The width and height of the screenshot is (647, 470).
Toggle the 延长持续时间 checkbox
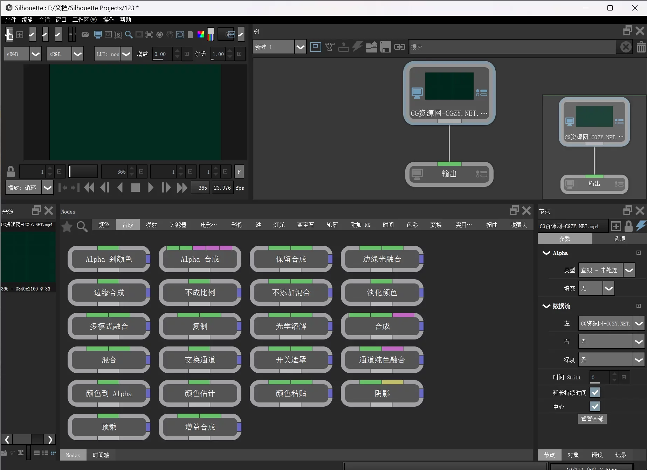[595, 392]
